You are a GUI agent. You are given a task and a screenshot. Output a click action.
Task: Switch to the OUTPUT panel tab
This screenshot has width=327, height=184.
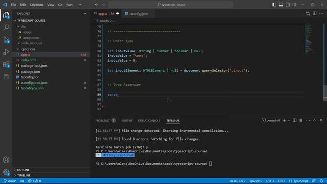127,121
